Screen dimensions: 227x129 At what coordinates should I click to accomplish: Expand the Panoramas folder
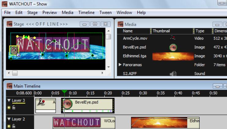120,64
